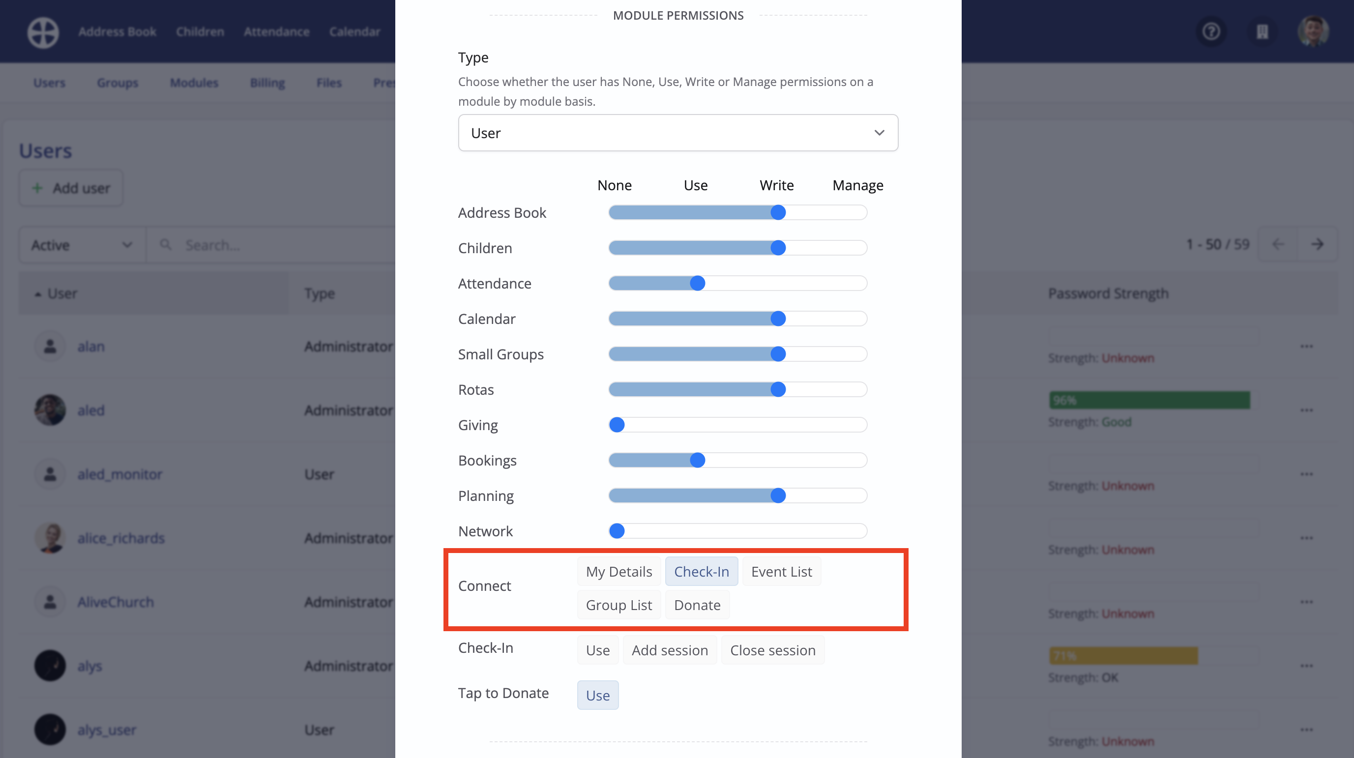Viewport: 1354px width, 758px height.
Task: Click inside the user search field
Action: [236, 244]
